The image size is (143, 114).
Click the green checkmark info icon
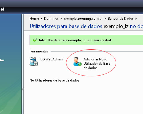point(35,40)
